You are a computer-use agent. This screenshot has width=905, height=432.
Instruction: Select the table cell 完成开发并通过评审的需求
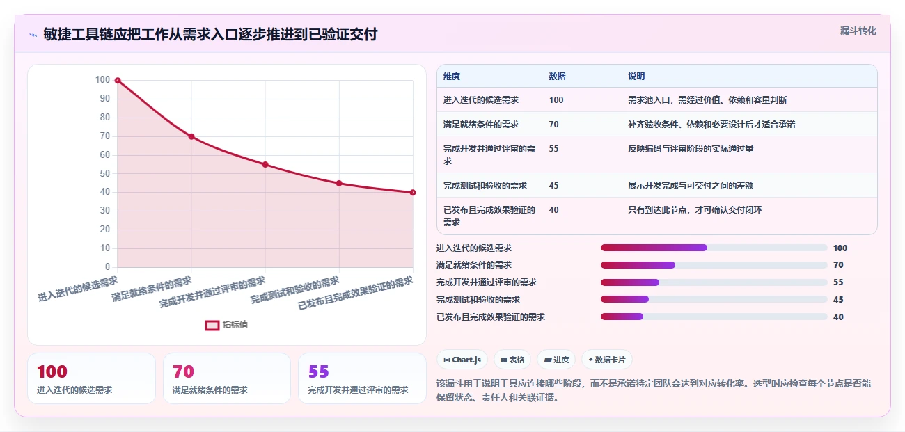pos(490,155)
